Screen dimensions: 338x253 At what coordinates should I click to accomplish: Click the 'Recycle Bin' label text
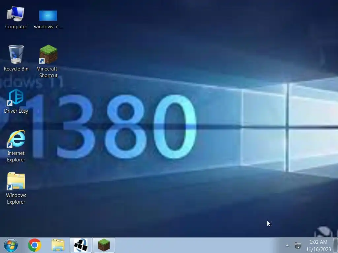(16, 69)
